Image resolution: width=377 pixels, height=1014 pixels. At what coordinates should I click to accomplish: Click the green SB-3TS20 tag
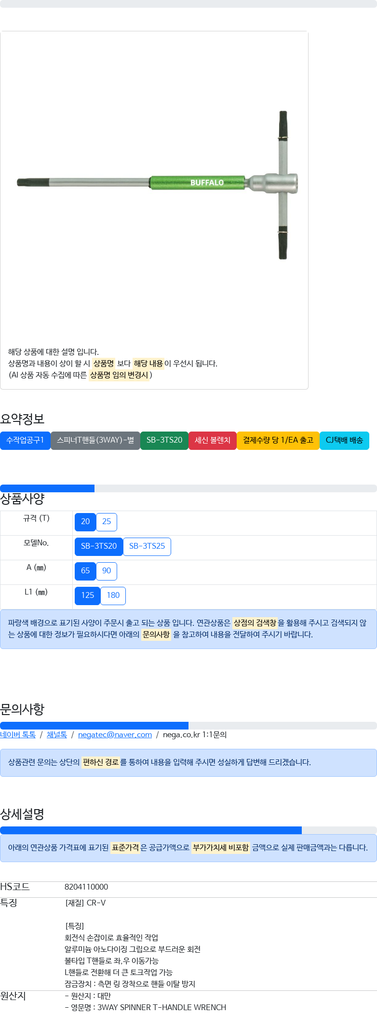pyautogui.click(x=164, y=440)
